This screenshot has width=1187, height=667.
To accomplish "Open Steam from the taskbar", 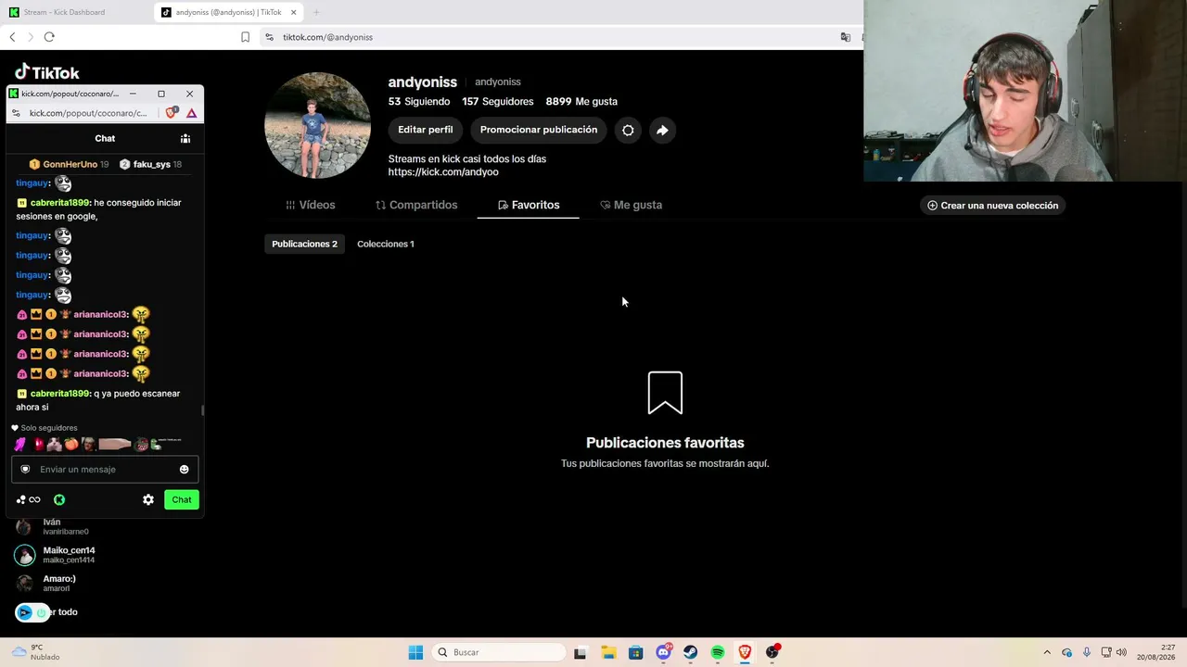I will [x=691, y=652].
